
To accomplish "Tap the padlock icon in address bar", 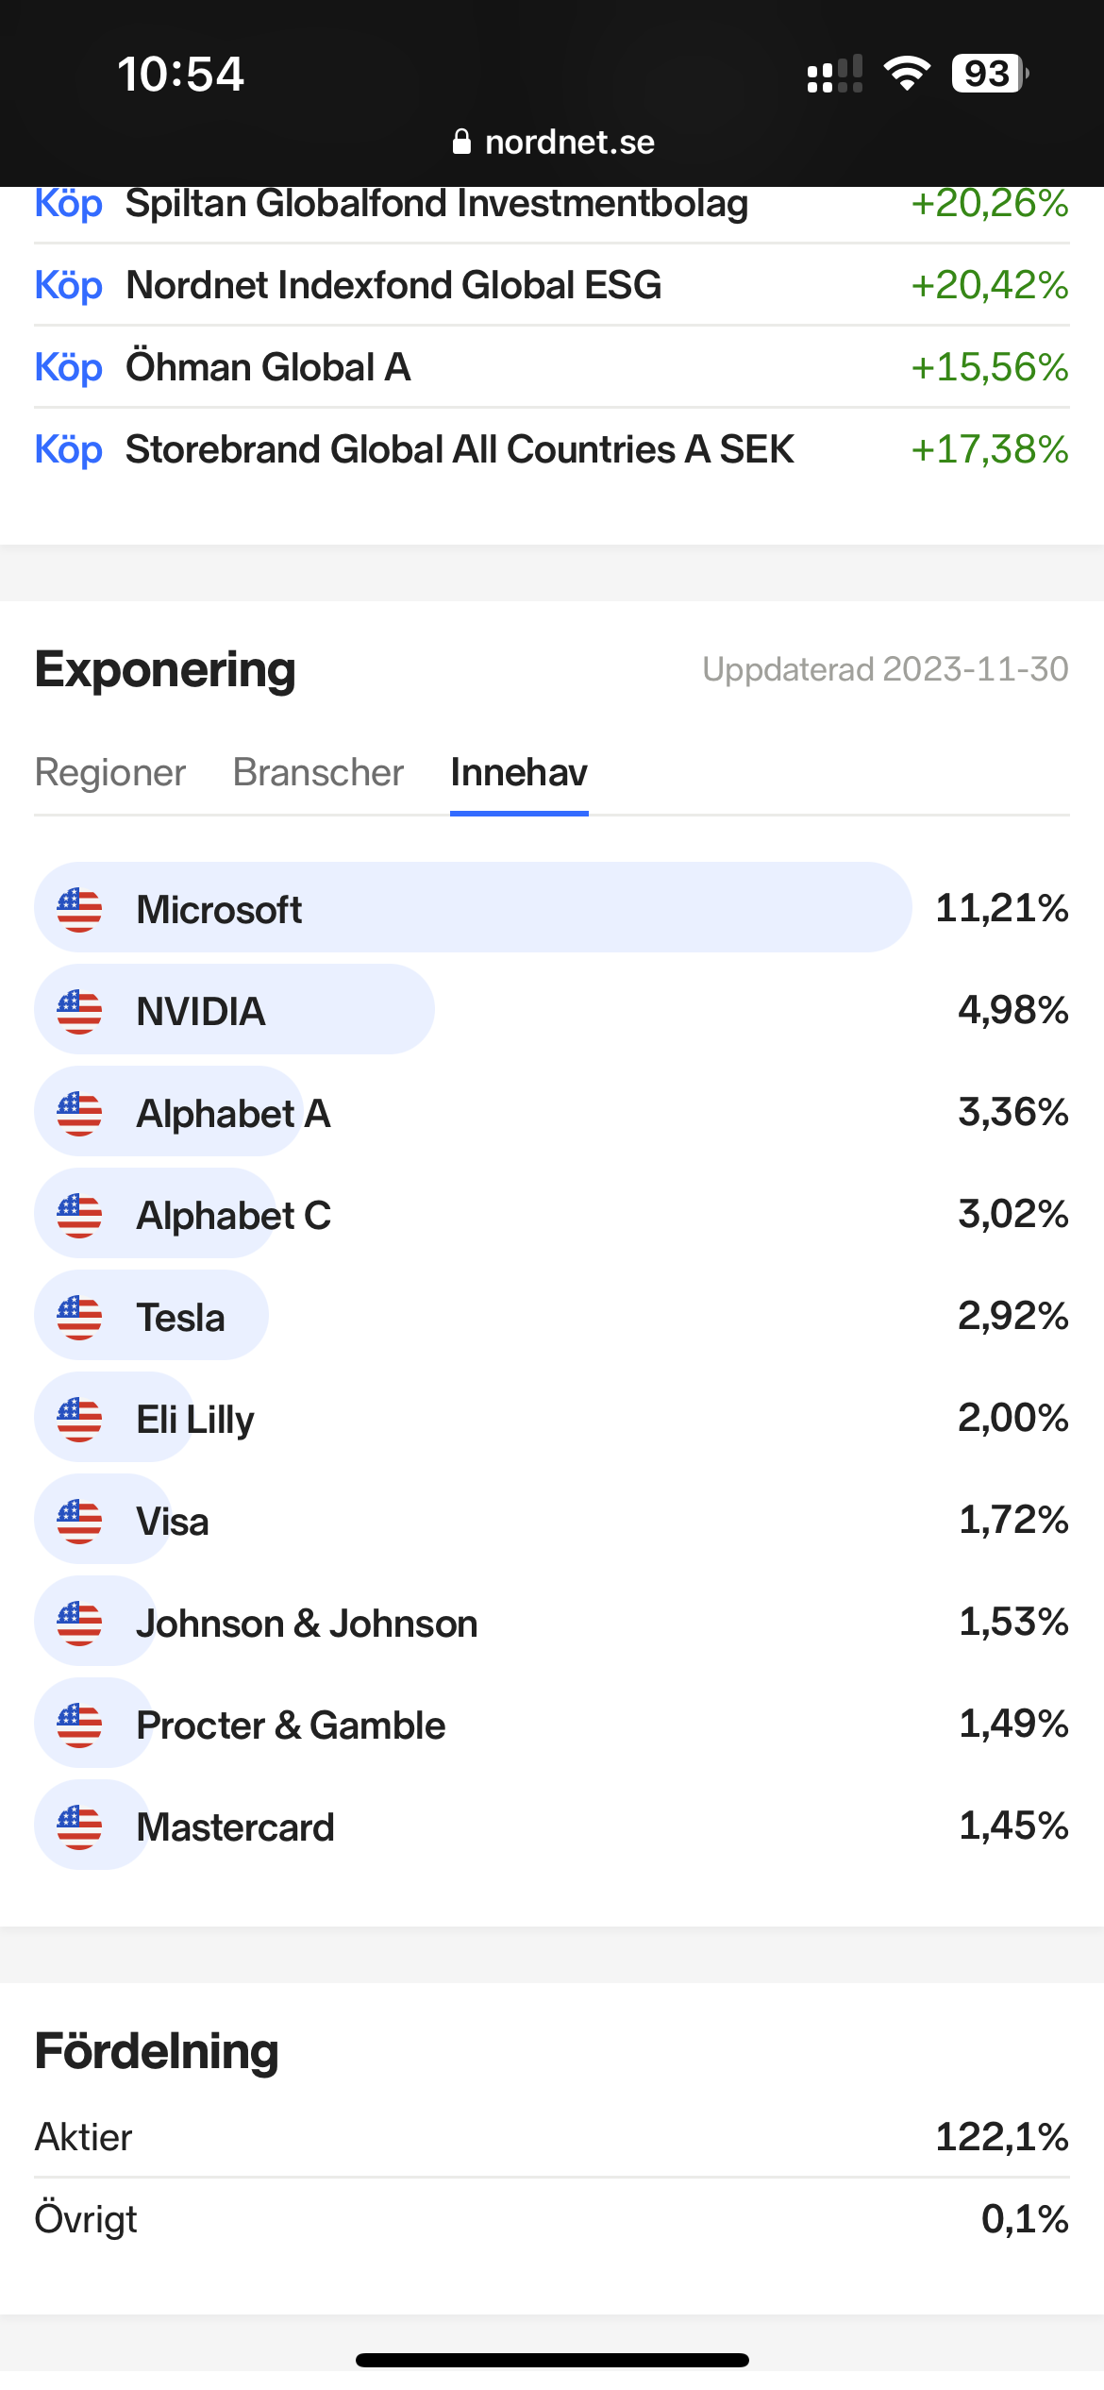I will pyautogui.click(x=461, y=142).
